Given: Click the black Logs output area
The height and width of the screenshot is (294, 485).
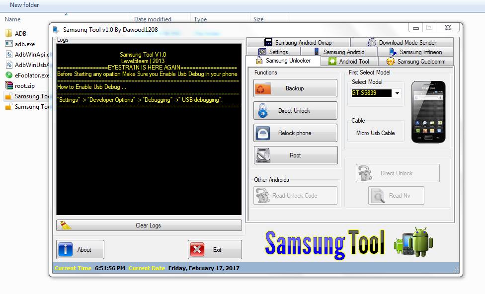Looking at the screenshot, I should coord(149,130).
